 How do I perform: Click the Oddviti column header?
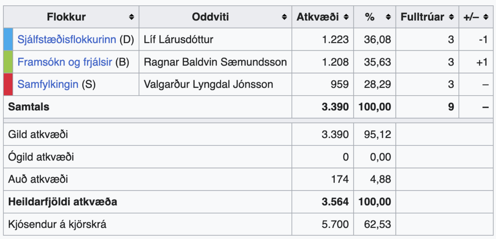click(210, 17)
